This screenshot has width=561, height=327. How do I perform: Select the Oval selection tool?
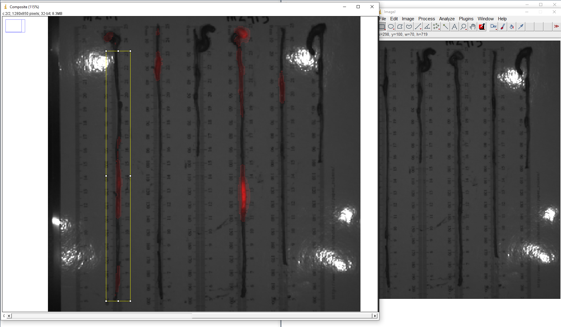coord(391,27)
